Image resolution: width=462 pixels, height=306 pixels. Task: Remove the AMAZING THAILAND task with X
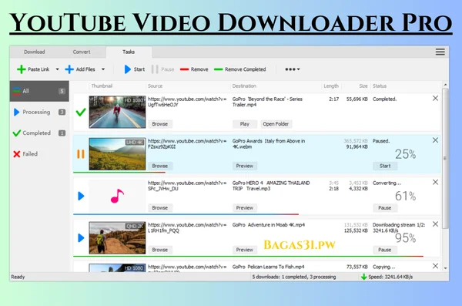click(x=435, y=182)
